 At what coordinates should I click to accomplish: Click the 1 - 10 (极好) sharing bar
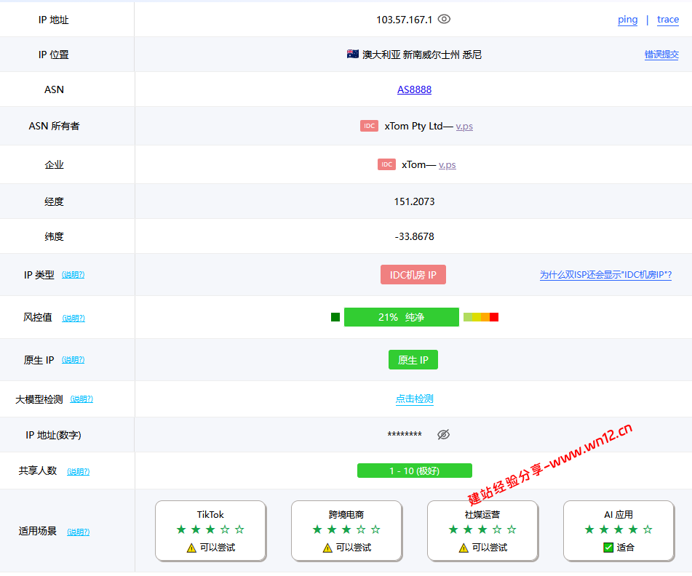pos(415,471)
